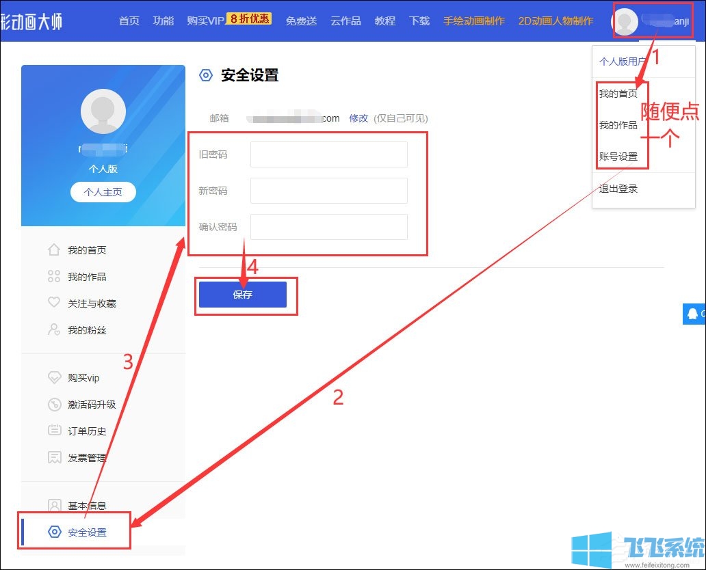Open the 教程 menu item
This screenshot has width=706, height=570.
coord(384,21)
